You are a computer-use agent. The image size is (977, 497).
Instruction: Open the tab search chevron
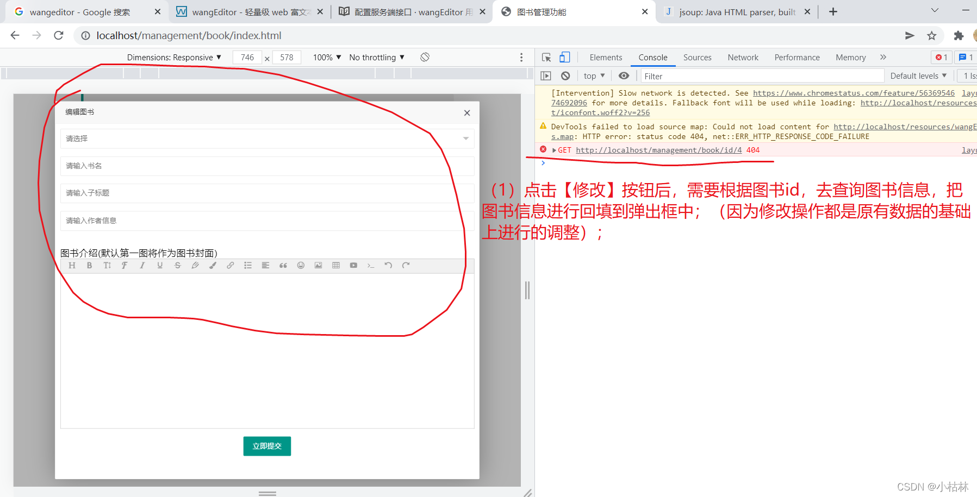pyautogui.click(x=935, y=11)
